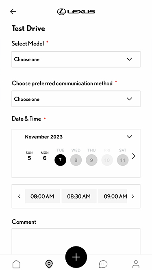Select Wednesday 8 date
This screenshot has height=270, width=152.
76,160
